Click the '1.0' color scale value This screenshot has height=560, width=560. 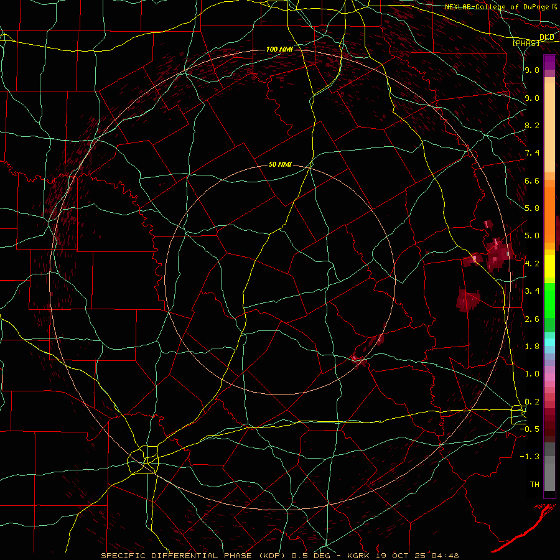(x=532, y=374)
